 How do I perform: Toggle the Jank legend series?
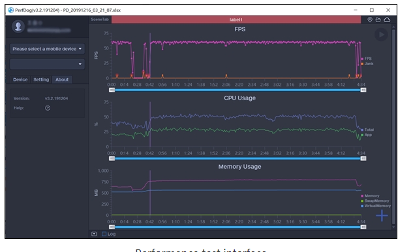pos(367,64)
